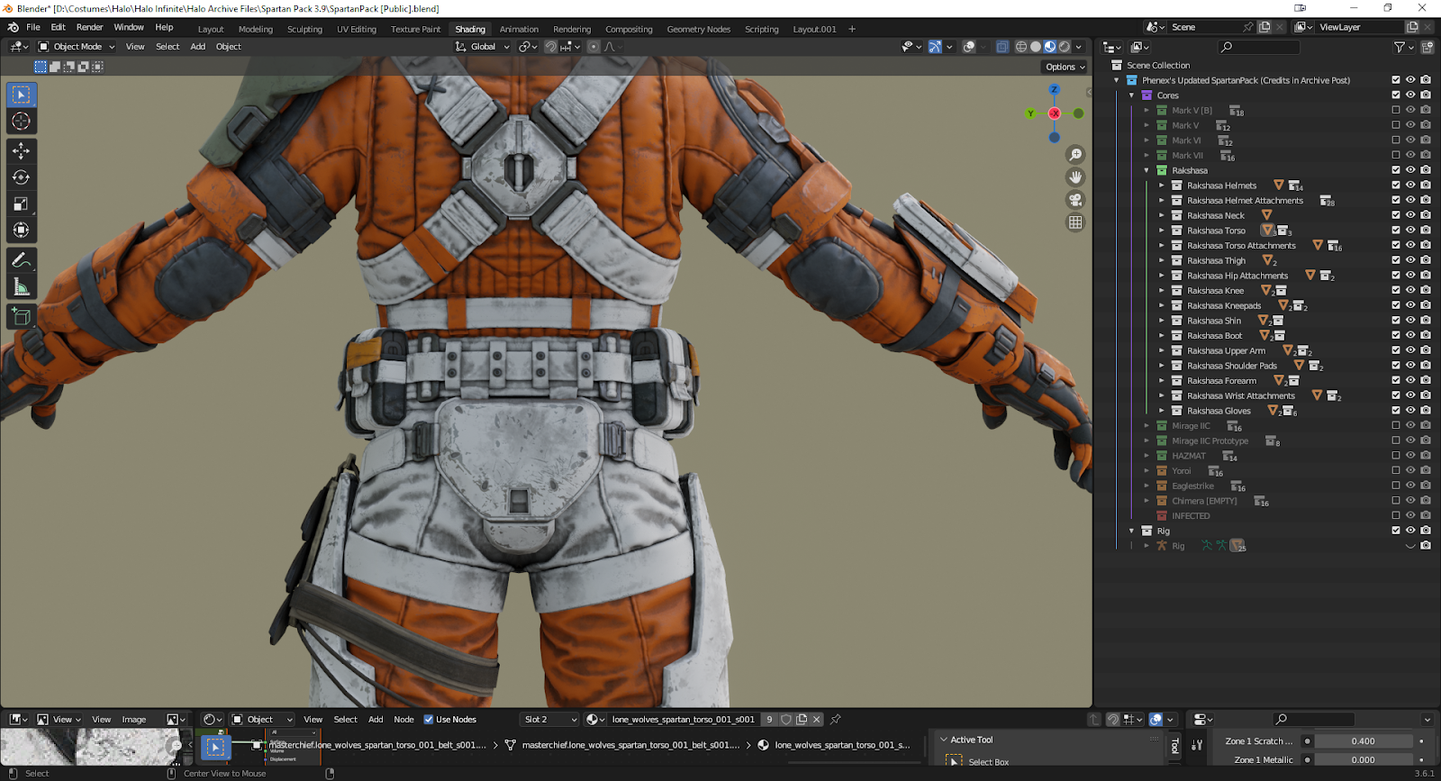This screenshot has height=781, width=1441.
Task: Click the zoom viewport icon
Action: (x=1075, y=155)
